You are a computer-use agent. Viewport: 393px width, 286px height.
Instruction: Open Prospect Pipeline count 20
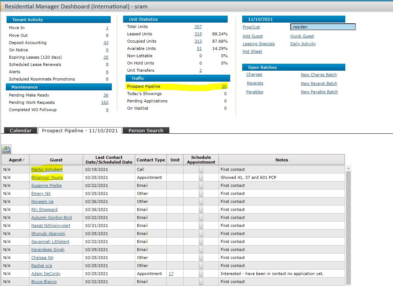(x=224, y=86)
